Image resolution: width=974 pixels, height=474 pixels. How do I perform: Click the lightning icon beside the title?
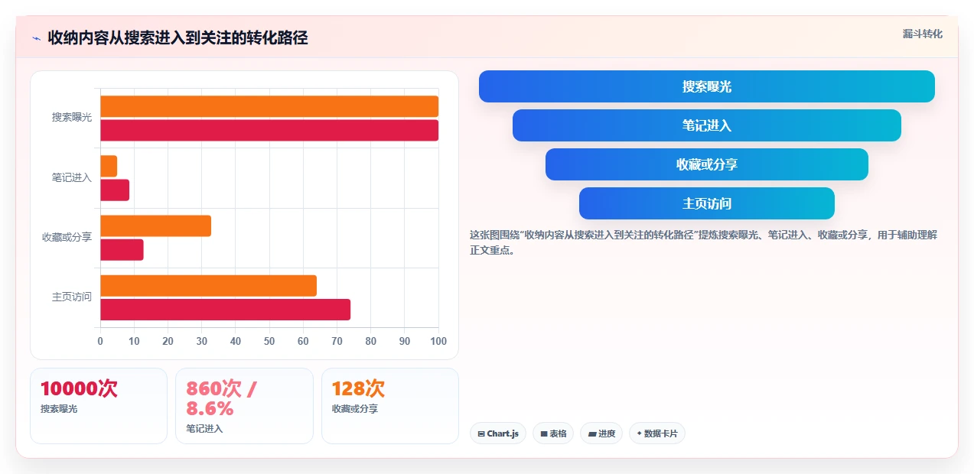(36, 38)
